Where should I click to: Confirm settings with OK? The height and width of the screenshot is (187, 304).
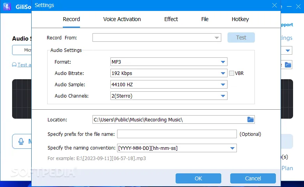tap(198, 178)
